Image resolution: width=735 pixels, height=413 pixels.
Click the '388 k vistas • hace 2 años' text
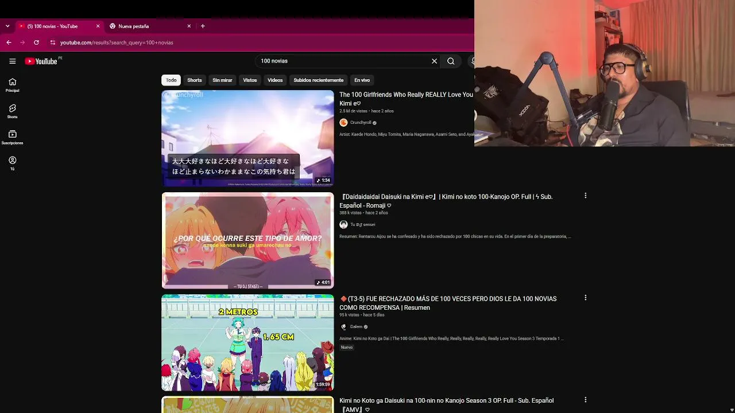point(363,213)
